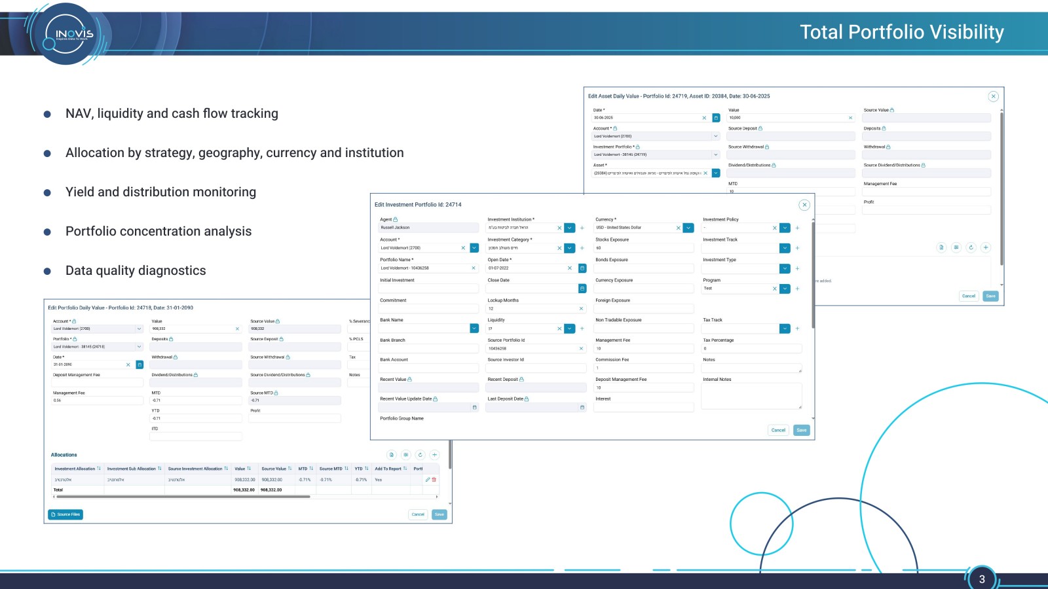Image resolution: width=1048 pixels, height=589 pixels.
Task: Expand the Investment Track dropdown
Action: pyautogui.click(x=785, y=248)
